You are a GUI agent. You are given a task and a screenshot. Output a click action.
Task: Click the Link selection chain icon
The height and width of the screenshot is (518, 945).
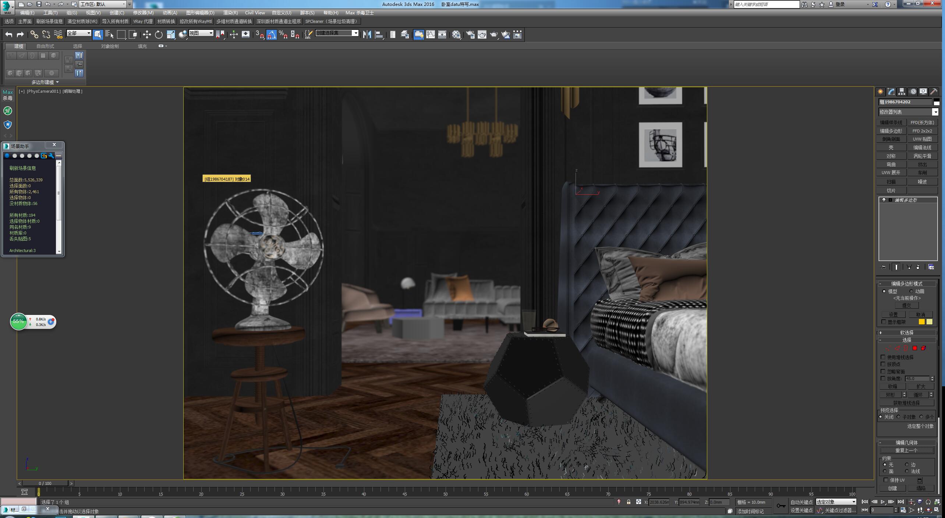tap(34, 35)
